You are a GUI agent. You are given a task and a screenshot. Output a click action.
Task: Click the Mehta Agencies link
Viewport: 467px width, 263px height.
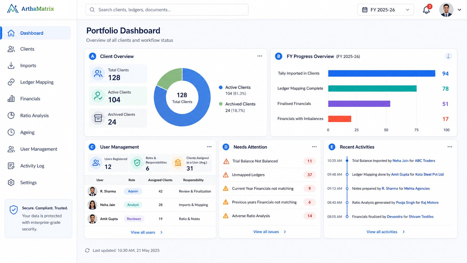417,189
